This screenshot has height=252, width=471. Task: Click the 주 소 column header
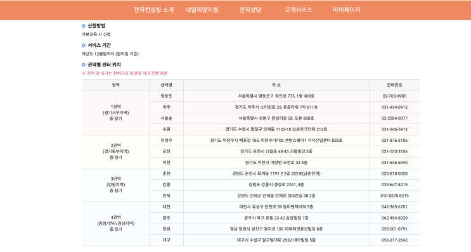pyautogui.click(x=276, y=85)
